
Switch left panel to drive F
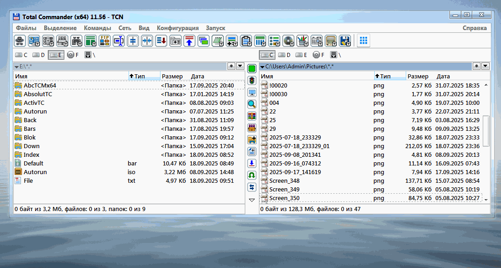(73, 55)
